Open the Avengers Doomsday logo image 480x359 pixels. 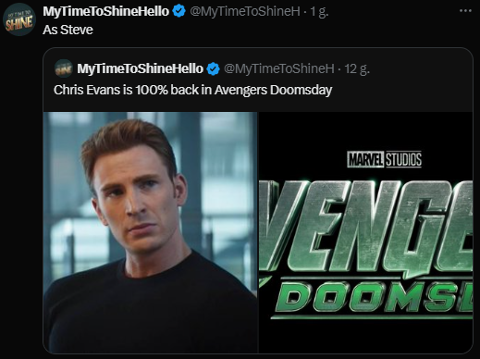click(365, 232)
